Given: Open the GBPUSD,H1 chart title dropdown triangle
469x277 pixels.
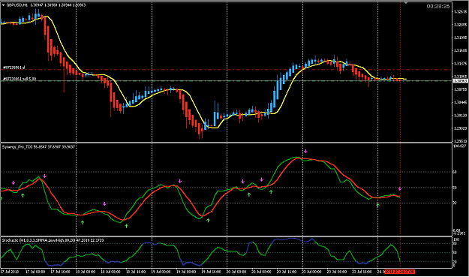Looking at the screenshot, I should (x=3, y=5).
